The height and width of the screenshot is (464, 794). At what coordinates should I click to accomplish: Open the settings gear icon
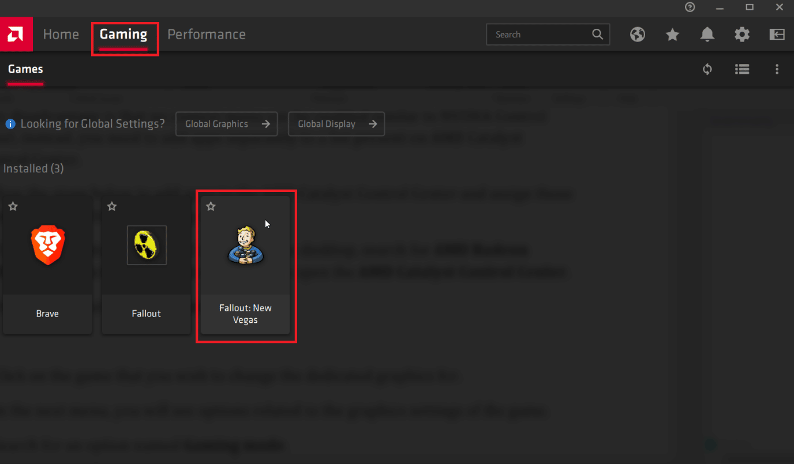point(742,35)
